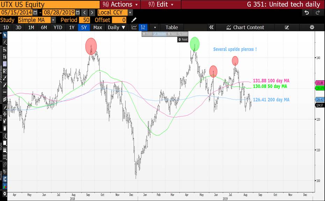The image size is (325, 201).
Task: Click the green 130.079 axis price tag
Action: [x=320, y=88]
